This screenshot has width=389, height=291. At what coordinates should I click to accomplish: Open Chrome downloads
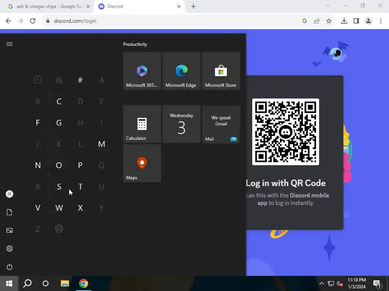[344, 21]
